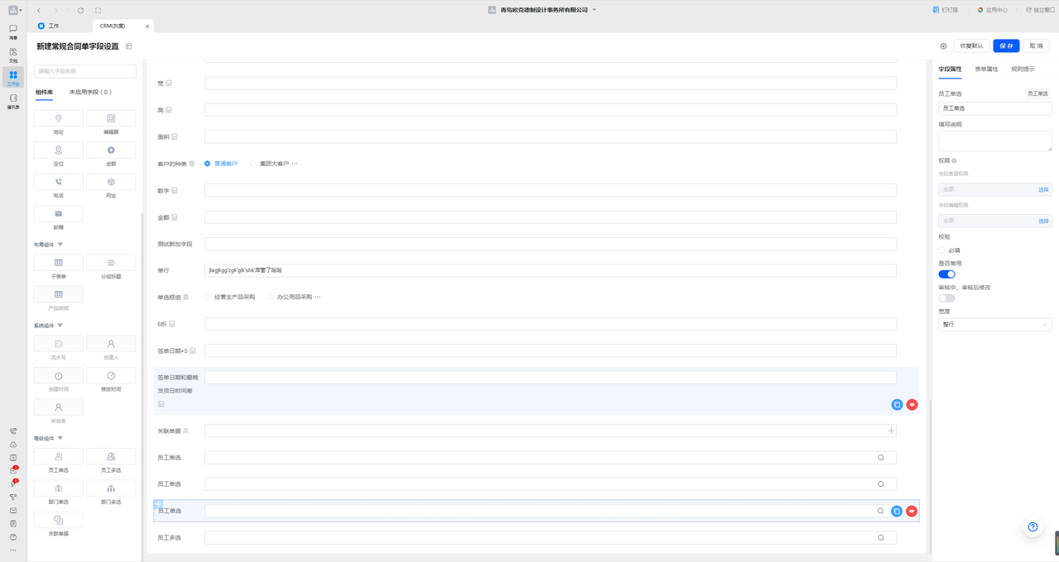1059x562 pixels.
Task: Switch to the 表单属性 tab
Action: [986, 69]
